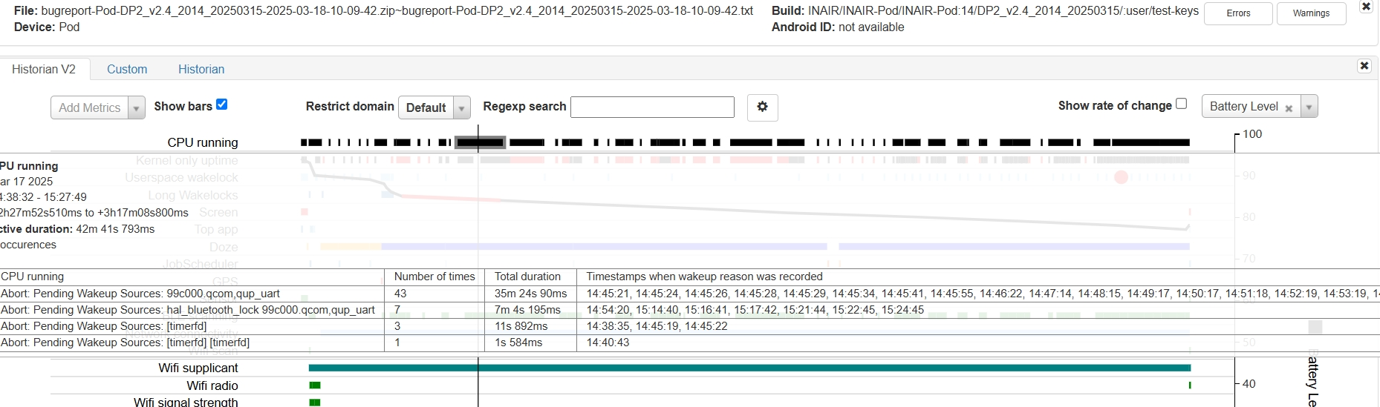Select the highlighted CPU running segment on timeline
The image size is (1380, 407).
481,142
